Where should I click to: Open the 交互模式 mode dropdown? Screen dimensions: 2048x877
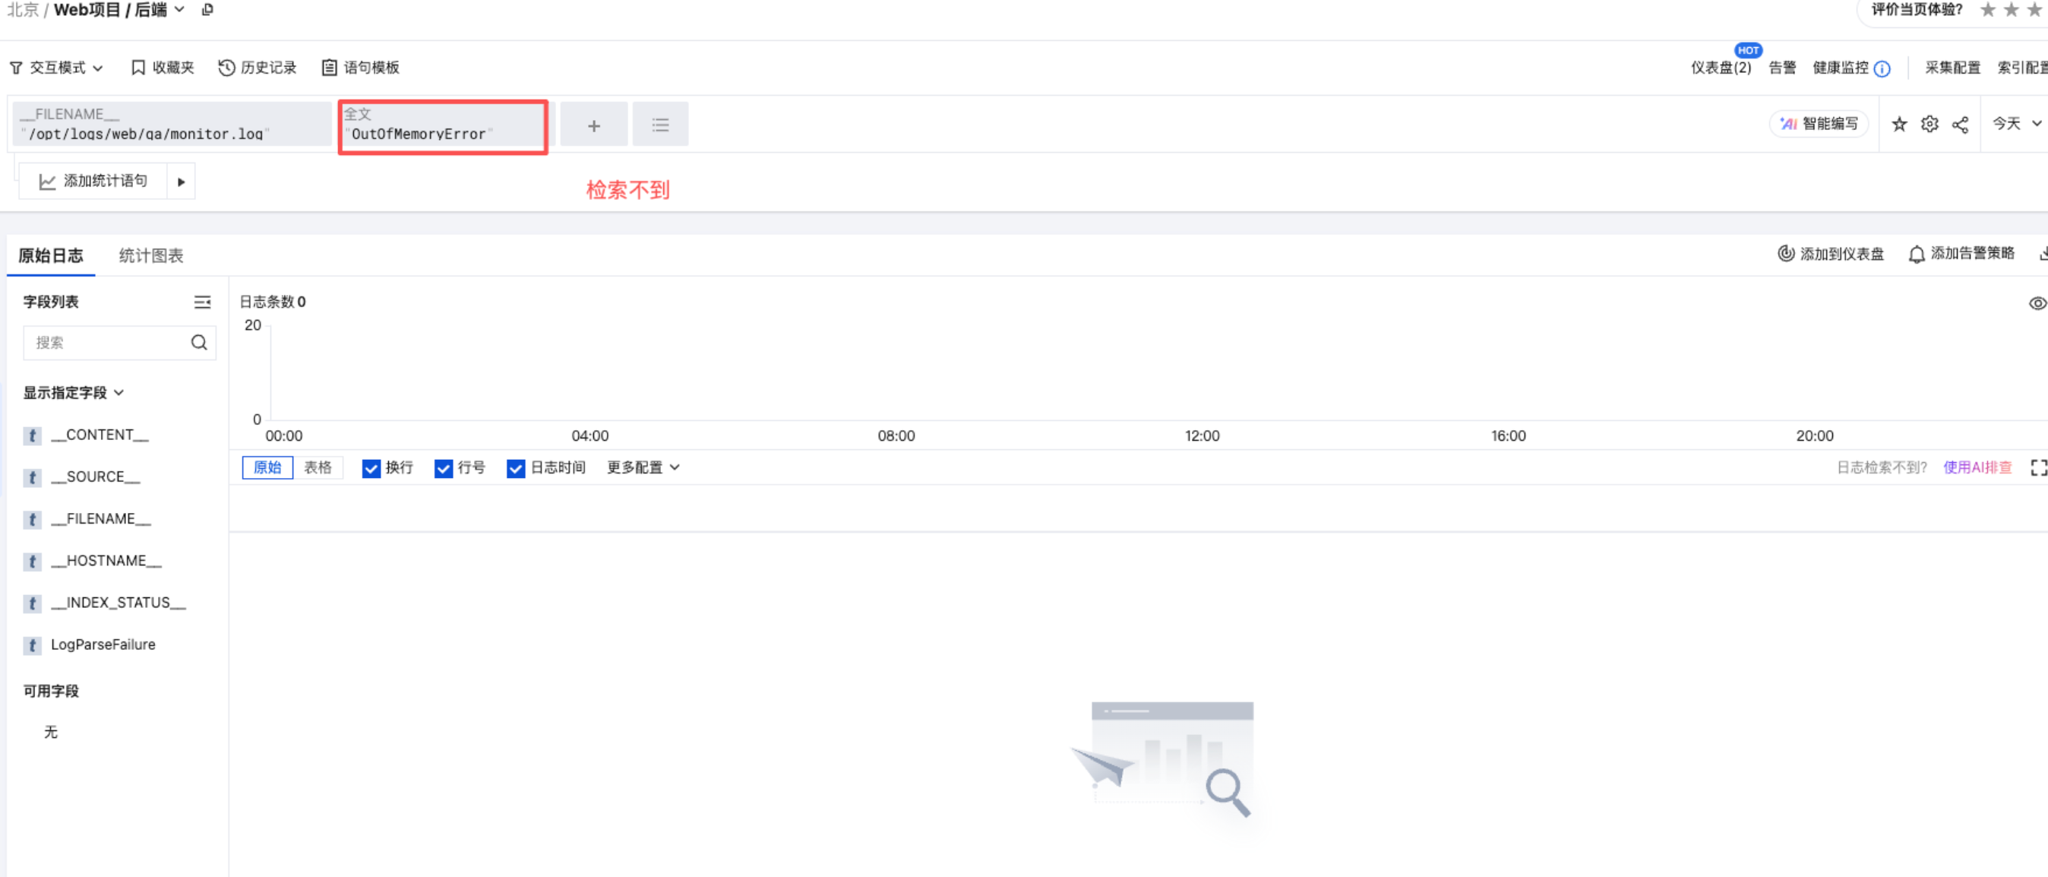(57, 68)
